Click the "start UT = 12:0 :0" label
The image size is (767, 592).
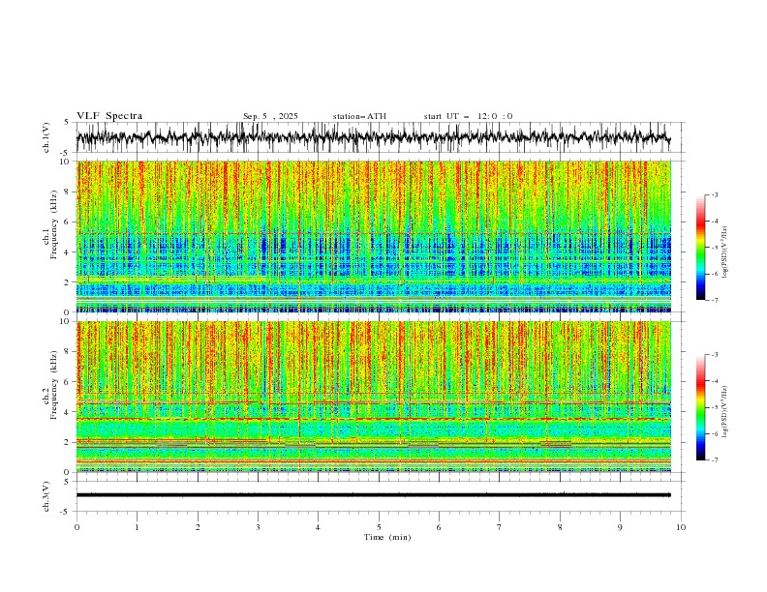468,116
